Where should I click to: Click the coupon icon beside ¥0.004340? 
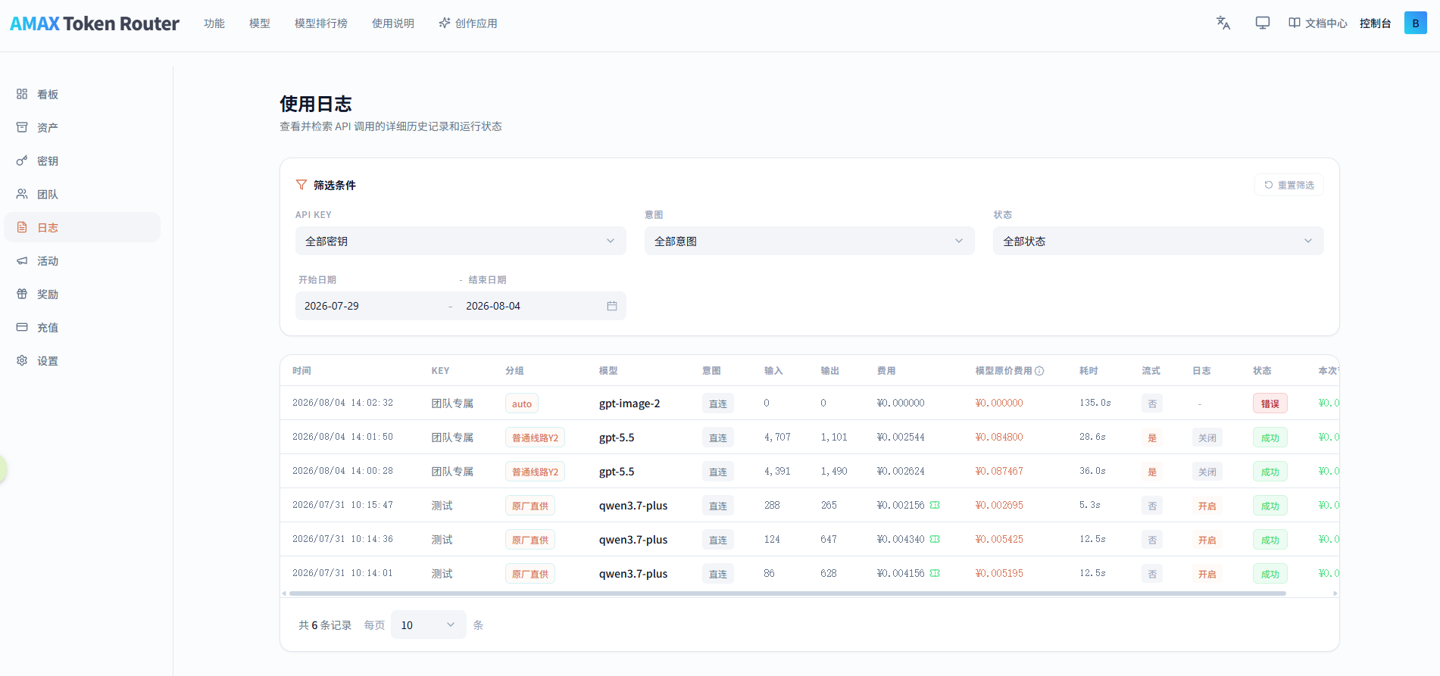click(x=935, y=539)
